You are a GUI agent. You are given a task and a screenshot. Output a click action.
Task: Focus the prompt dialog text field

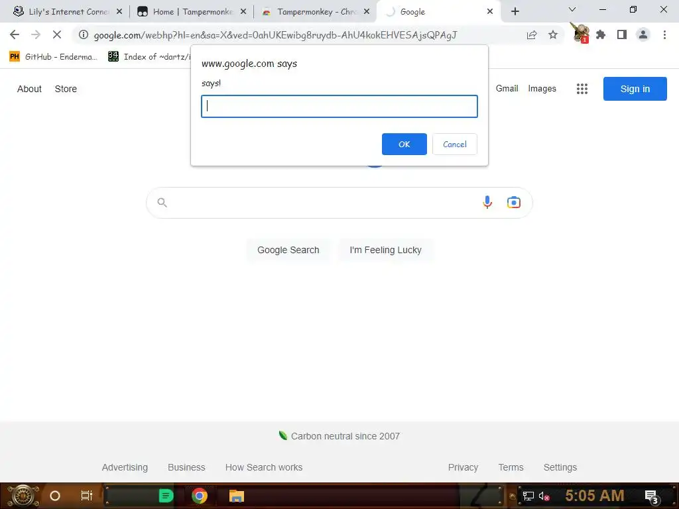pyautogui.click(x=339, y=107)
